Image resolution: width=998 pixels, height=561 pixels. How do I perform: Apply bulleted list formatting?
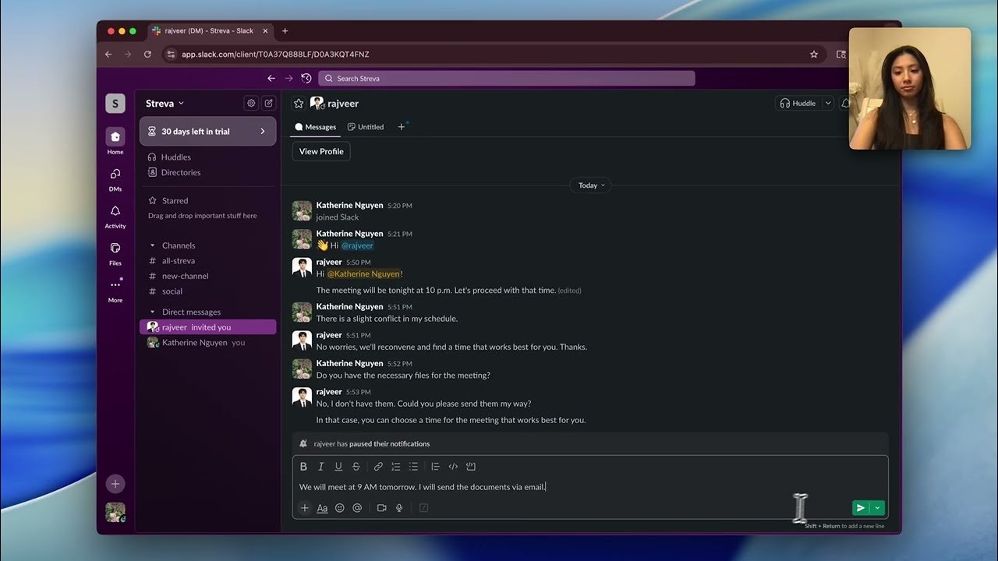pos(413,467)
